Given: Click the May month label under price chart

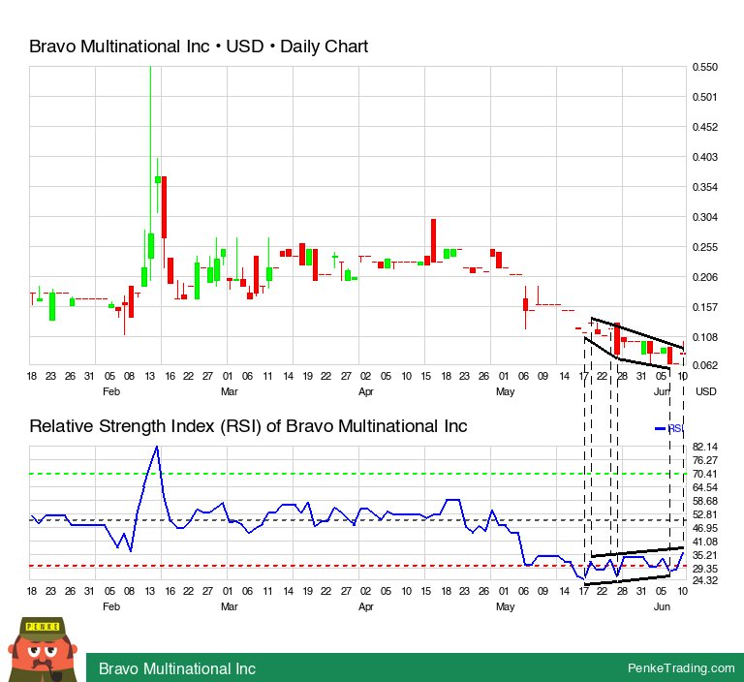Looking at the screenshot, I should pyautogui.click(x=505, y=391).
